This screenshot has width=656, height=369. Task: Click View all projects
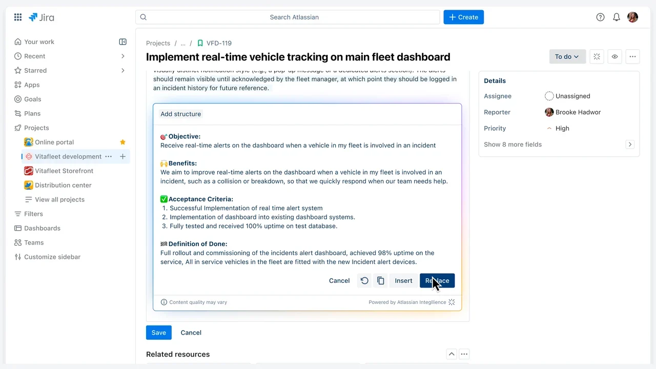59,199
